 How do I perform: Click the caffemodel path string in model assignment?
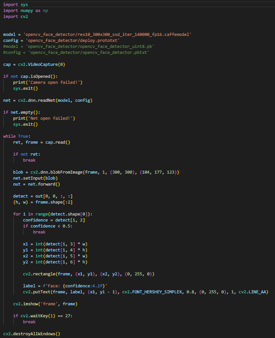pos(107,35)
